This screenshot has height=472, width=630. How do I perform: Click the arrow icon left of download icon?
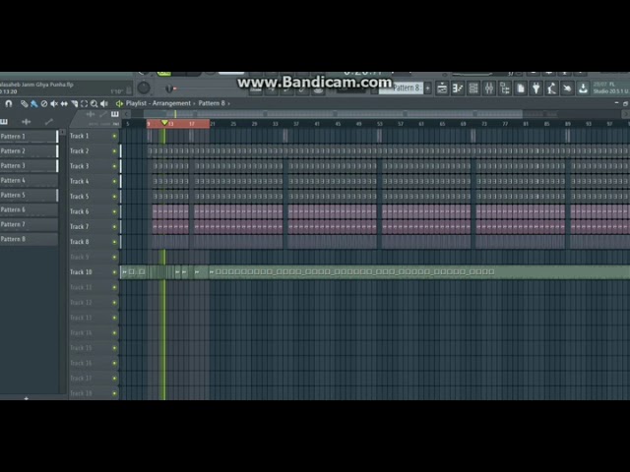pyautogui.click(x=567, y=88)
